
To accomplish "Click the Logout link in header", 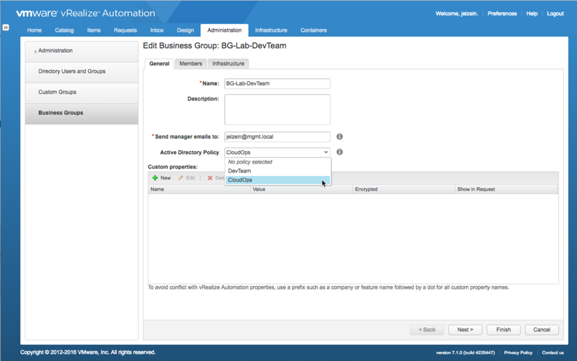I will coord(555,14).
